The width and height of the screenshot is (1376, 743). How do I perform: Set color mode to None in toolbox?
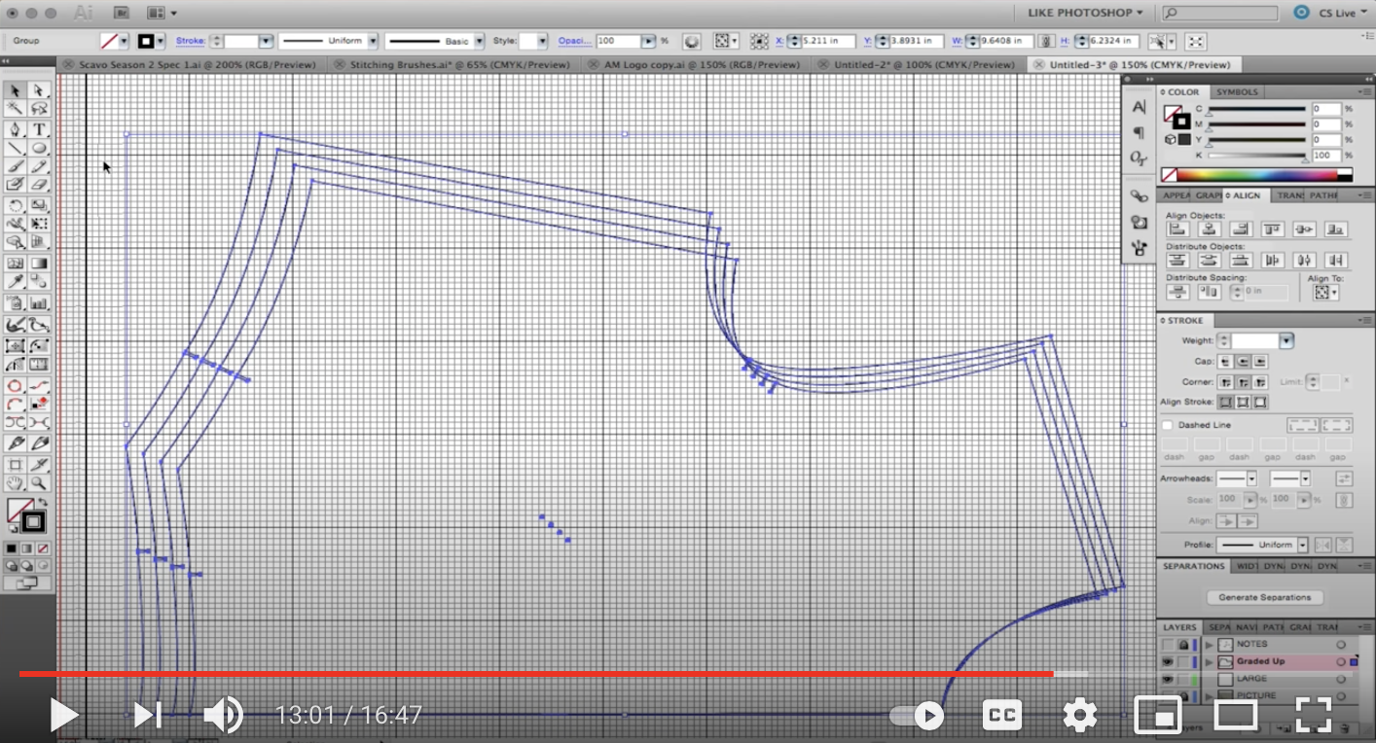point(43,548)
